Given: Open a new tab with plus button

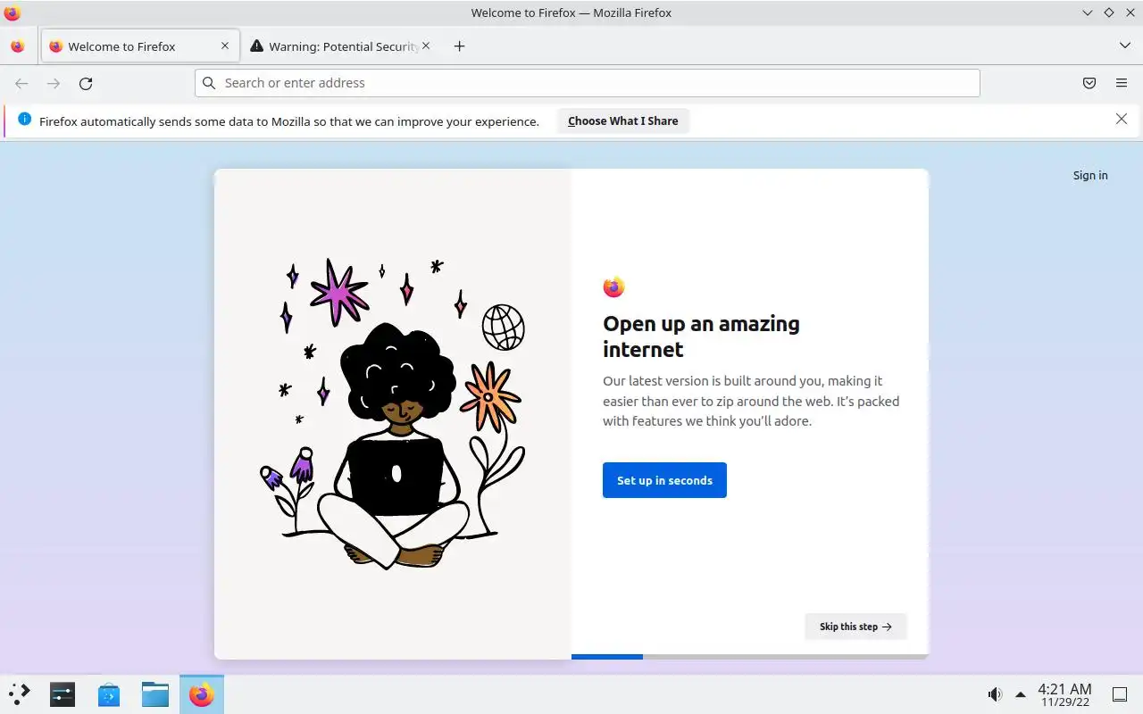Looking at the screenshot, I should pyautogui.click(x=459, y=46).
